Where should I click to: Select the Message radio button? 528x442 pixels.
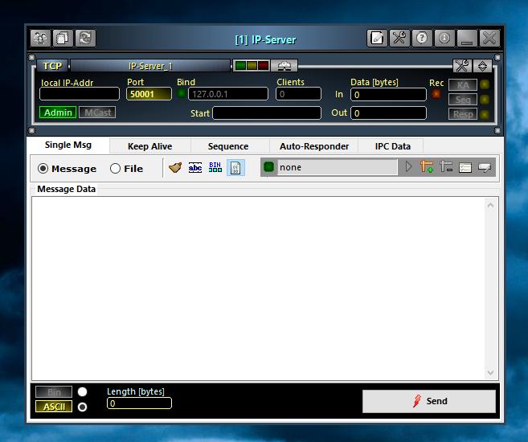(x=43, y=168)
